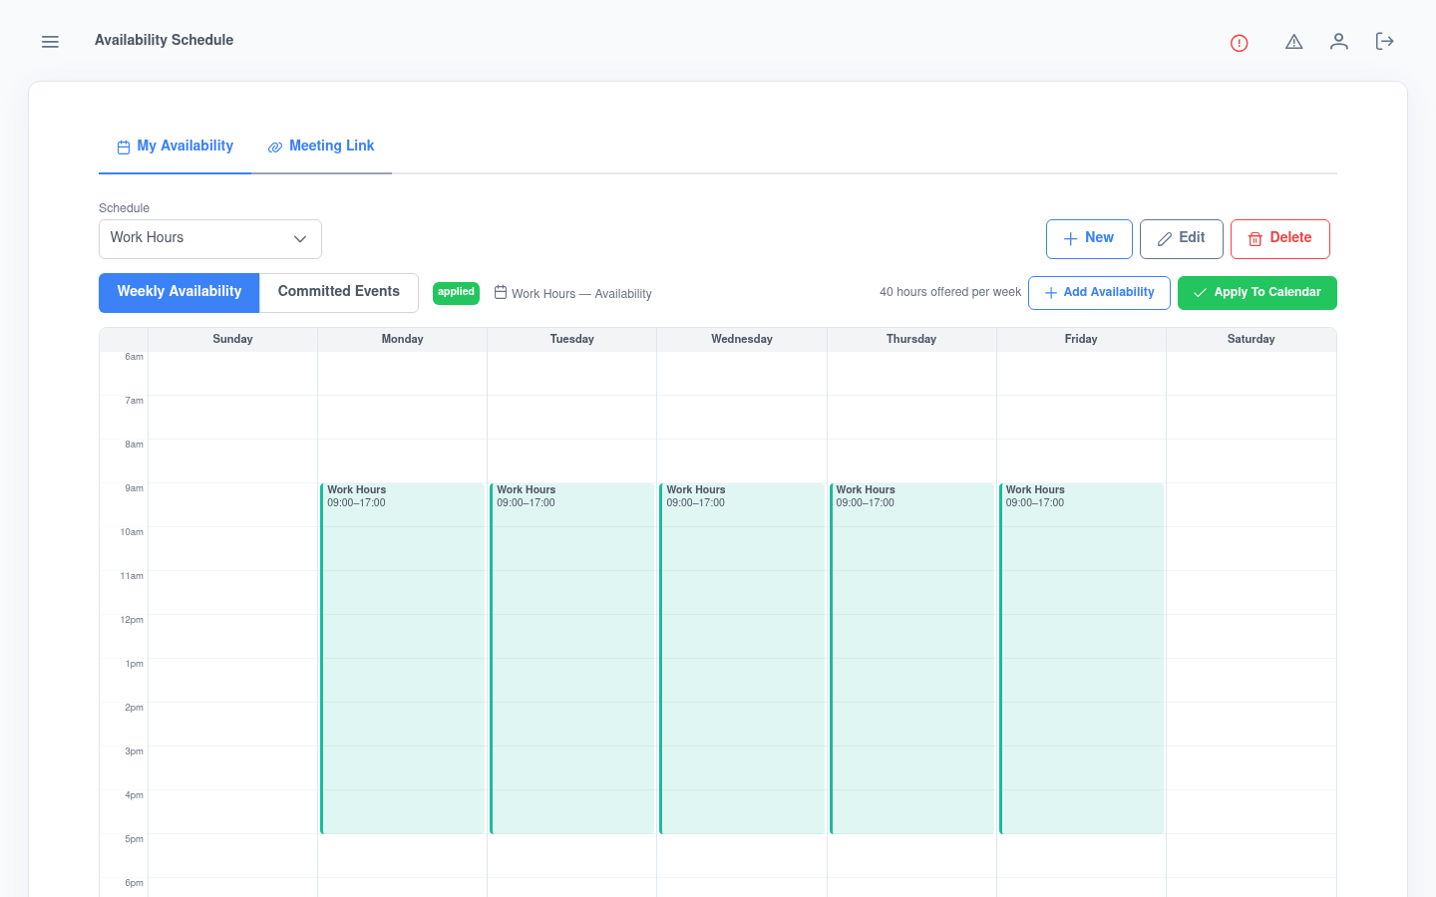Click the Sunday column header
The image size is (1436, 897).
(232, 340)
